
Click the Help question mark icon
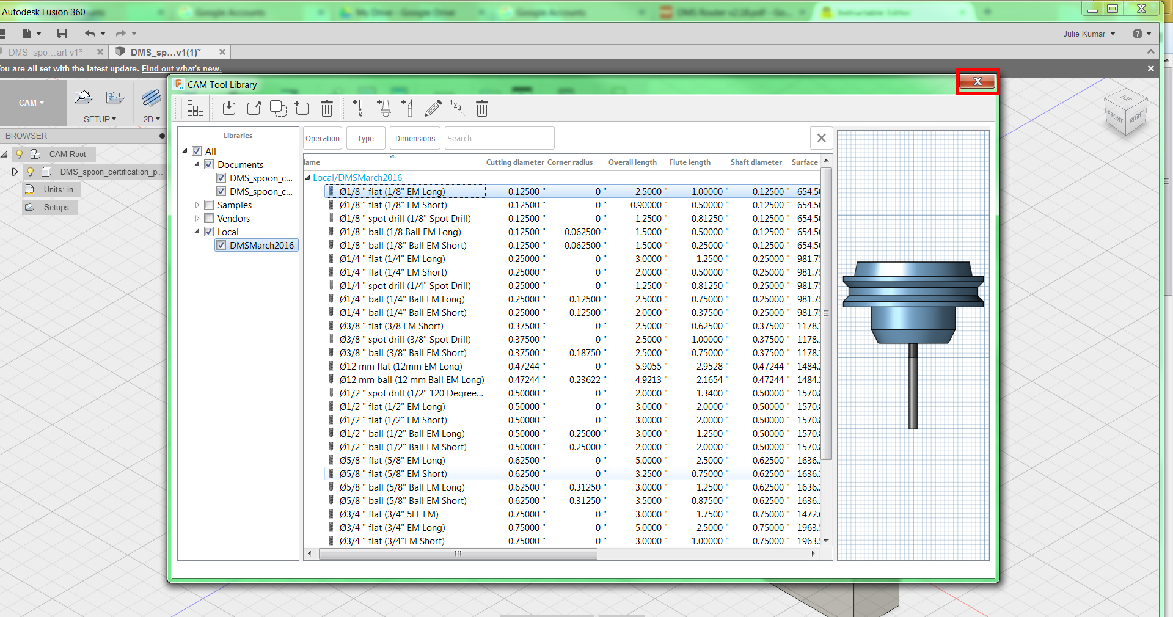1138,34
